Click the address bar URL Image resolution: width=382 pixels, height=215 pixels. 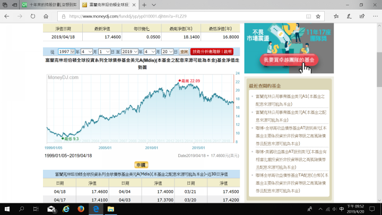pos(128,16)
